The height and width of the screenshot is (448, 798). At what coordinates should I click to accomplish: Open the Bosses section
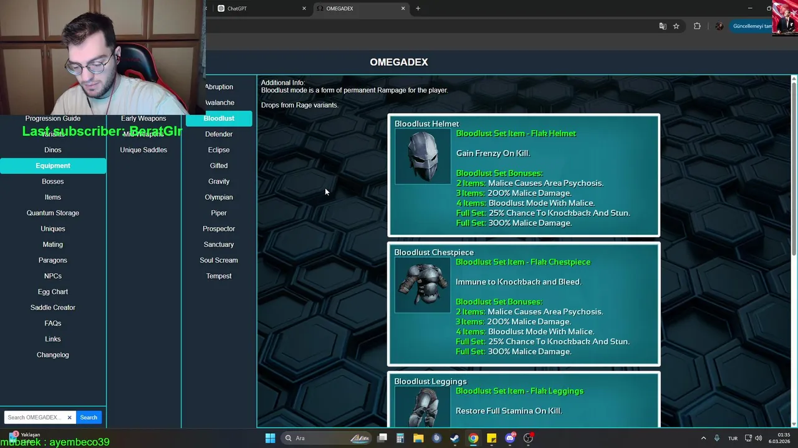53,182
